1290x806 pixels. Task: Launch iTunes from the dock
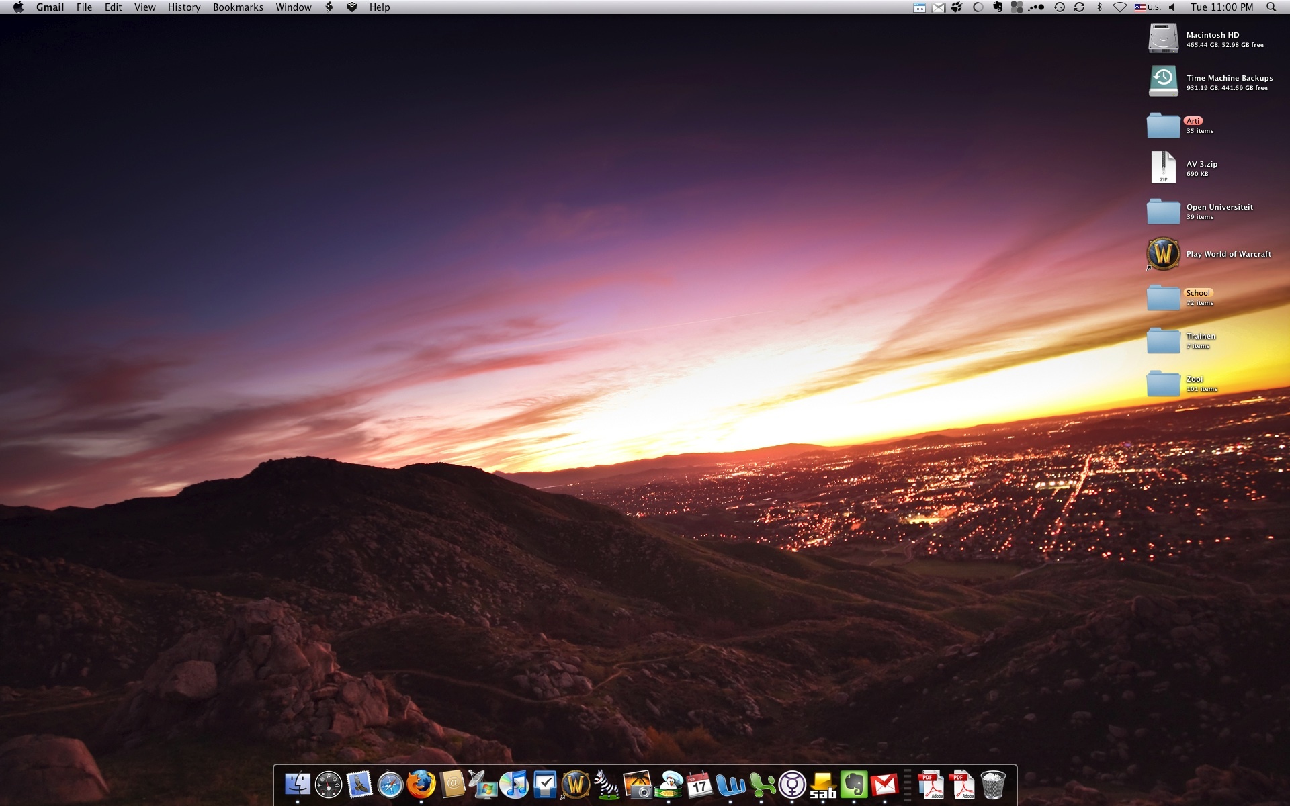515,784
